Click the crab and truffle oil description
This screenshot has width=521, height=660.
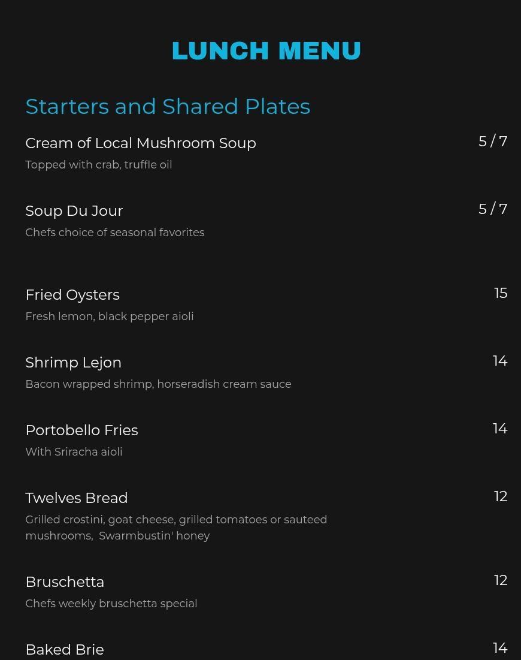(x=99, y=165)
